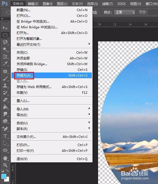
Task: Choose 恢复(V) menu item
Action: pos(51,93)
